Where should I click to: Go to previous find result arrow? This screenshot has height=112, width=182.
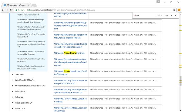167,15
